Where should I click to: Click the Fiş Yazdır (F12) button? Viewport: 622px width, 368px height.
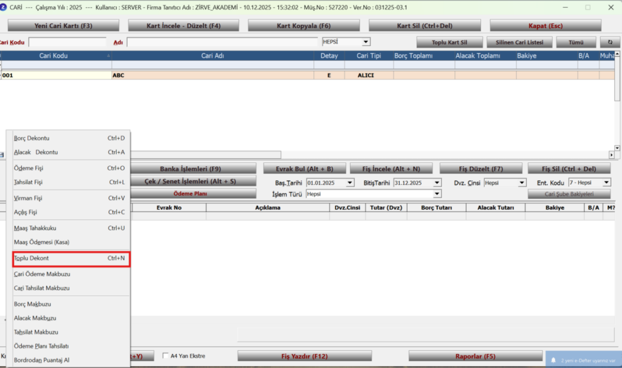coord(305,356)
